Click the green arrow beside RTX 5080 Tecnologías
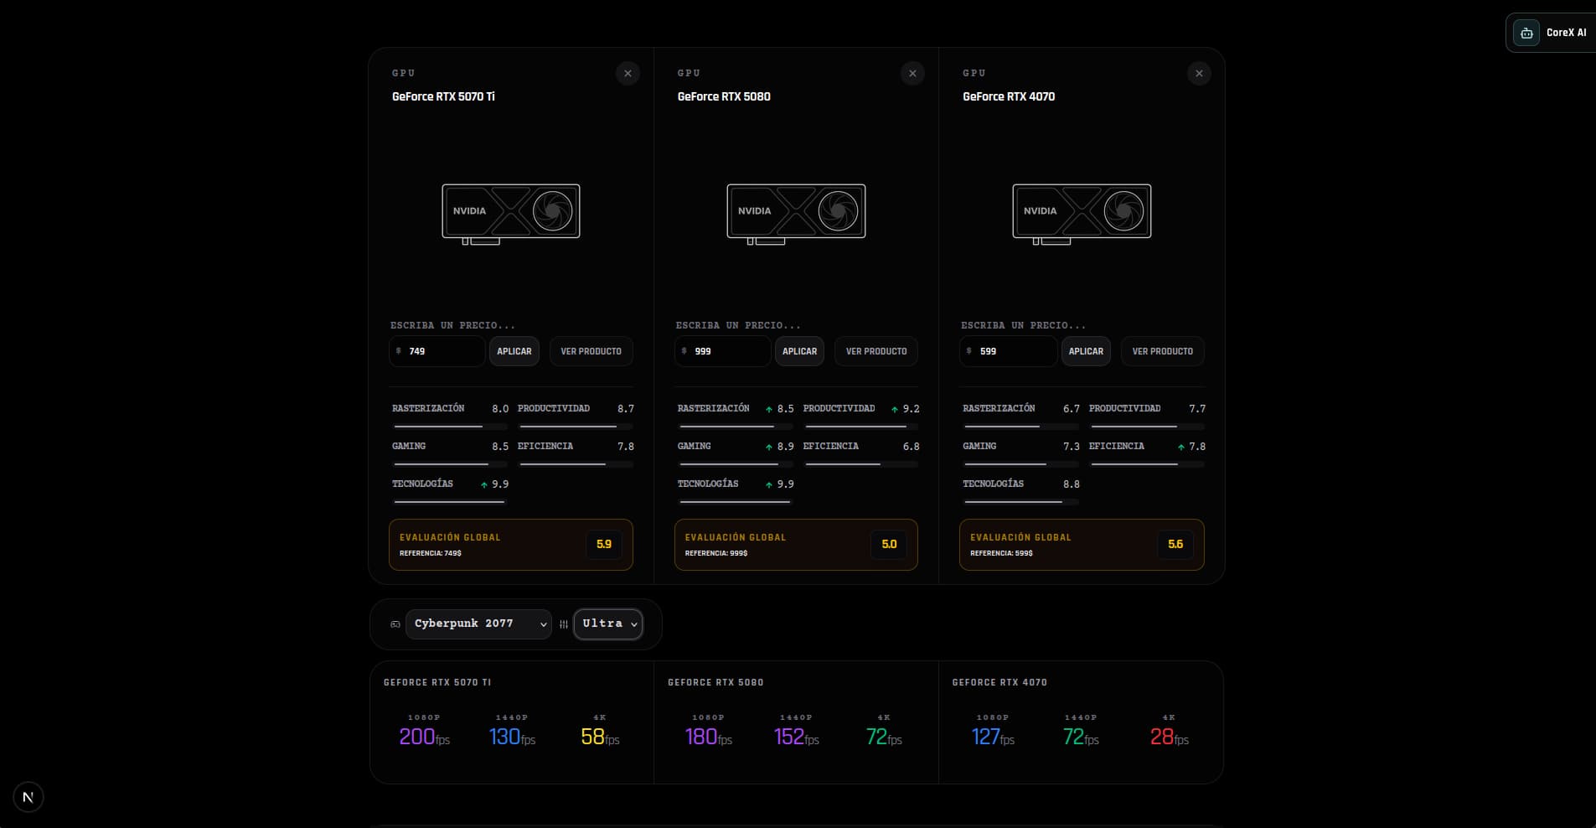This screenshot has width=1596, height=828. (769, 484)
